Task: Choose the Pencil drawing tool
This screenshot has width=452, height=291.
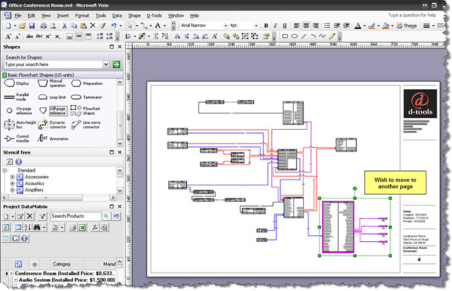Action: [332, 36]
